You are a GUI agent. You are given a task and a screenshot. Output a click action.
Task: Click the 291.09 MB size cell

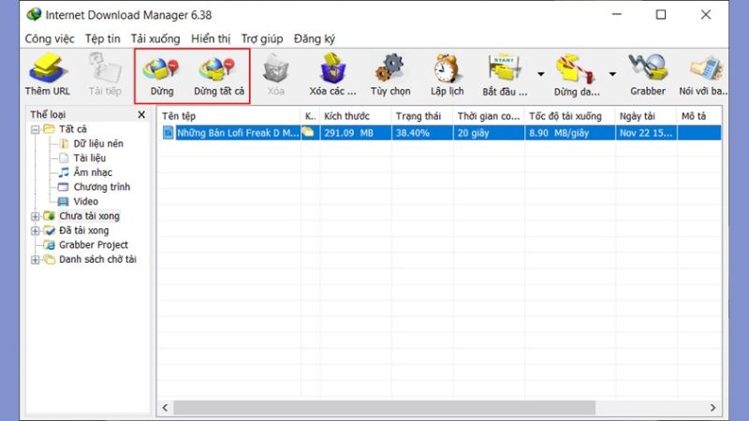coord(356,133)
